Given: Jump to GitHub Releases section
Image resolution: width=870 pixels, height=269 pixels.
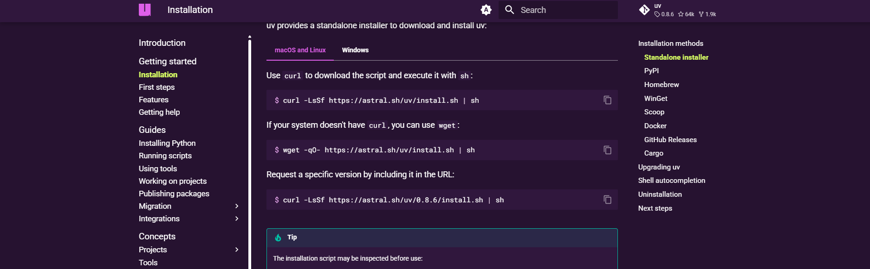Looking at the screenshot, I should (670, 139).
